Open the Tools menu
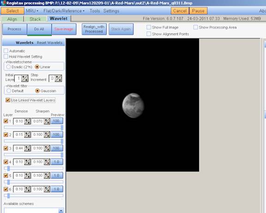The width and height of the screenshot is (266, 213). (95, 11)
